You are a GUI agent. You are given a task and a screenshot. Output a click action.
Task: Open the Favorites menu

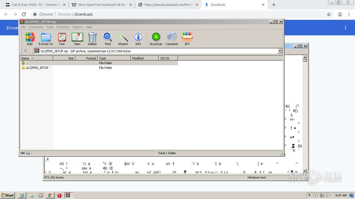click(63, 27)
